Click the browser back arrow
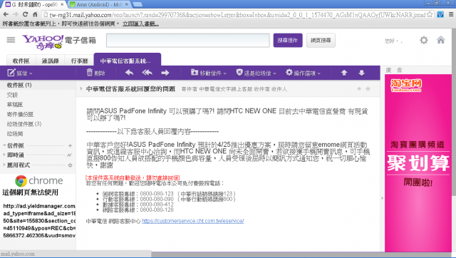 click(6, 14)
